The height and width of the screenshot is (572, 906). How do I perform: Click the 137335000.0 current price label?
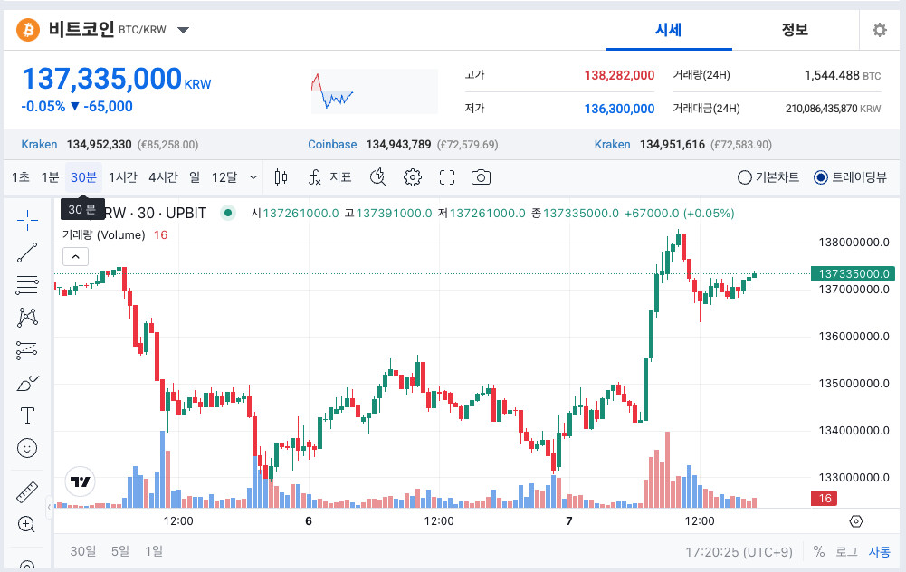(854, 274)
